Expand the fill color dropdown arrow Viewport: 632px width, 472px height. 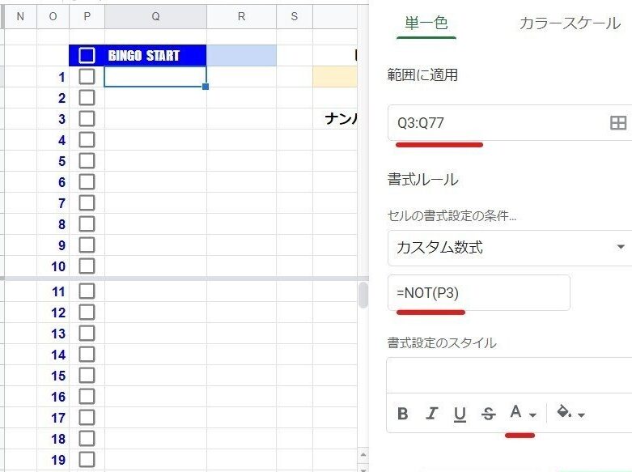(x=582, y=415)
